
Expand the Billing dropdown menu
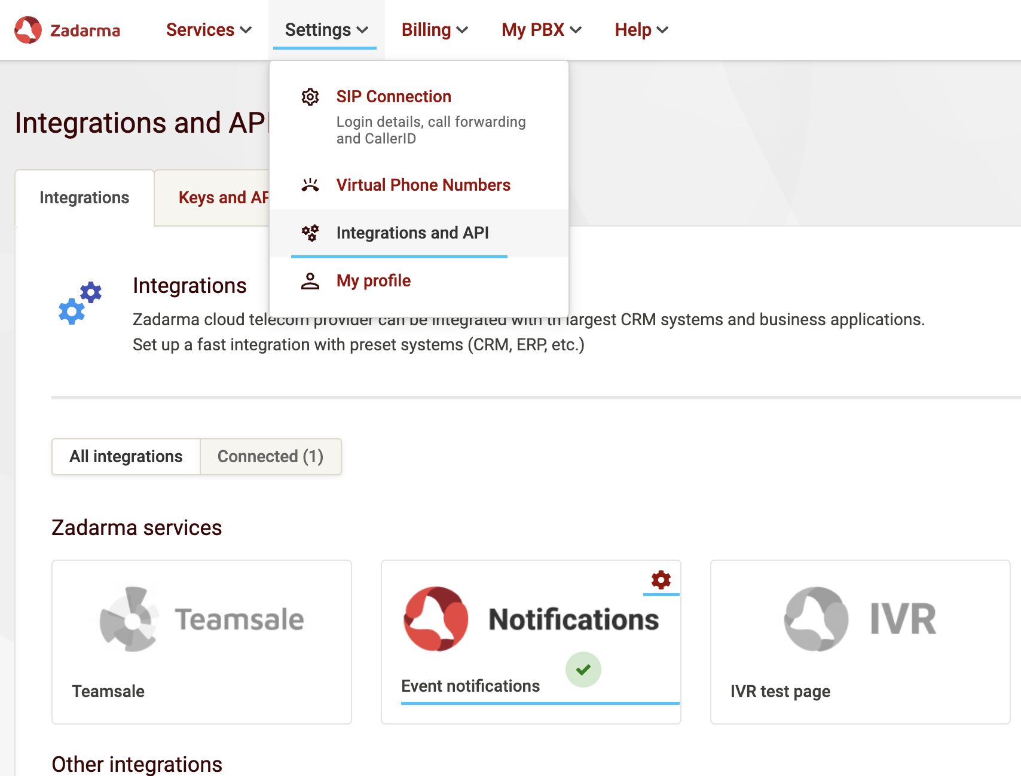click(435, 30)
